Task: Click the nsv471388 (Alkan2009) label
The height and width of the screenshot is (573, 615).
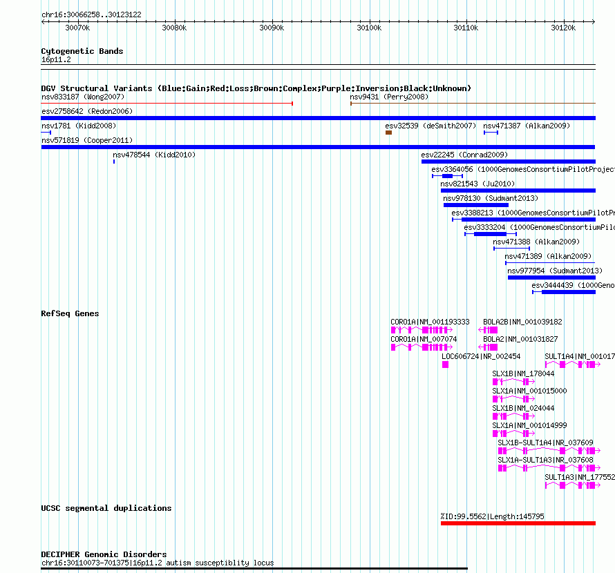Action: [x=536, y=242]
